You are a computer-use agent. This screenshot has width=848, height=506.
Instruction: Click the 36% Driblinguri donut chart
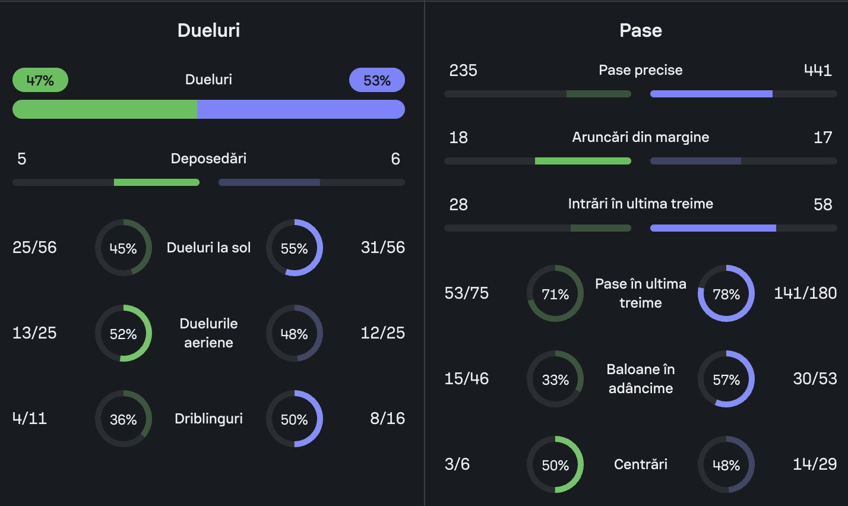124,419
